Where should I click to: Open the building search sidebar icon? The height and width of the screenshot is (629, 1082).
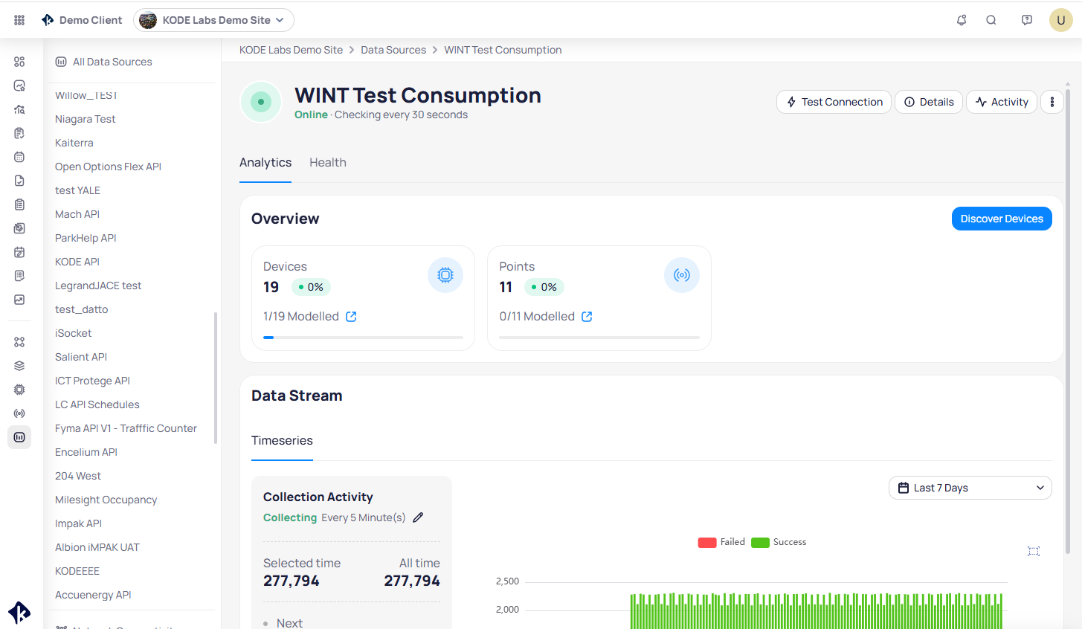19,109
